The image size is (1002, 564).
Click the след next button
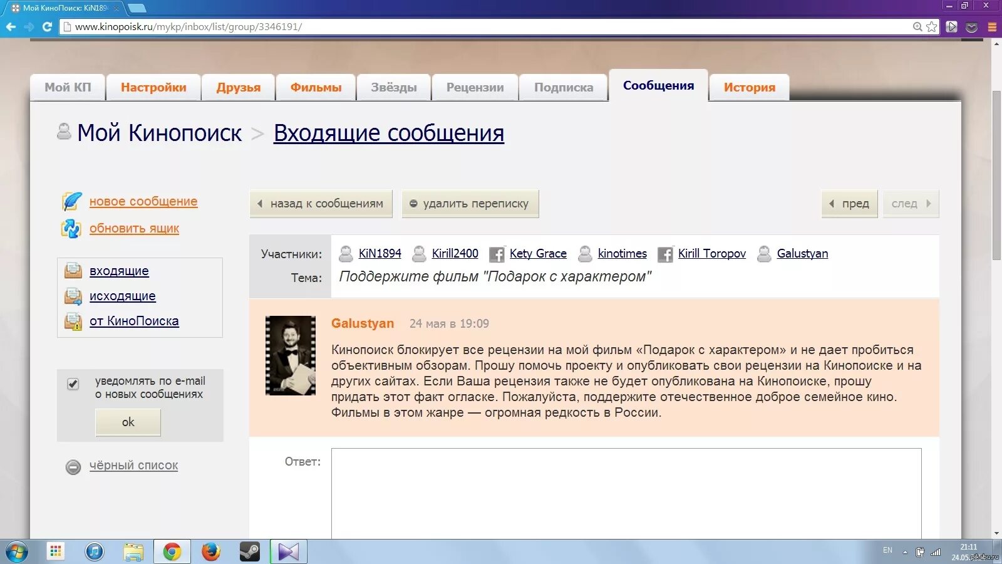[911, 204]
